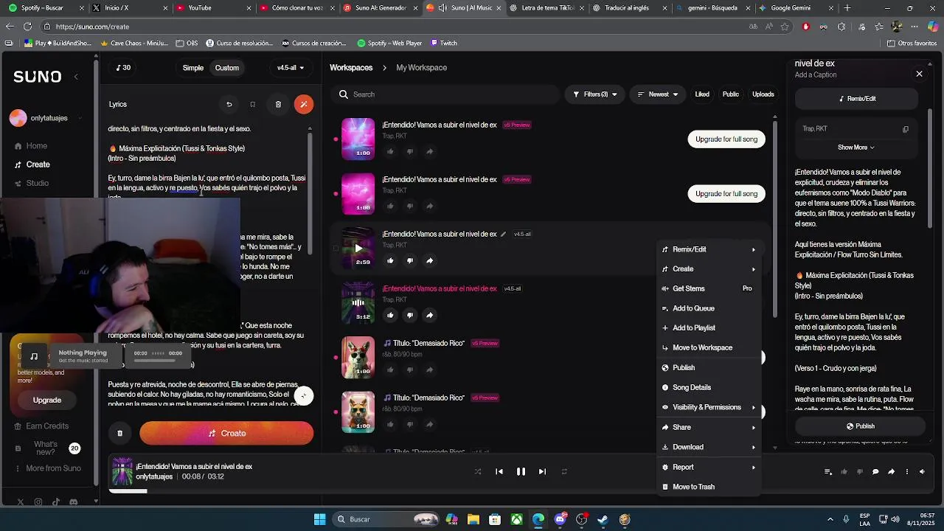Open the orange magic wand lyrics generator
Image resolution: width=944 pixels, height=531 pixels.
pyautogui.click(x=304, y=104)
